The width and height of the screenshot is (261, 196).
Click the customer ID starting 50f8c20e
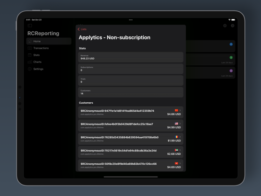[x=119, y=164]
